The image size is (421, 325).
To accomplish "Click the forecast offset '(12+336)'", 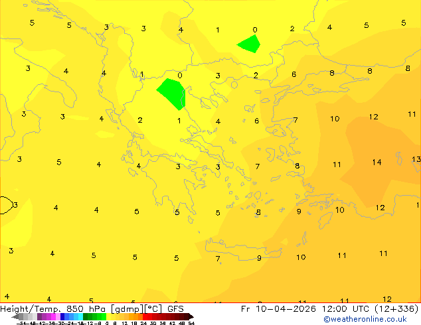I will 396,309.
